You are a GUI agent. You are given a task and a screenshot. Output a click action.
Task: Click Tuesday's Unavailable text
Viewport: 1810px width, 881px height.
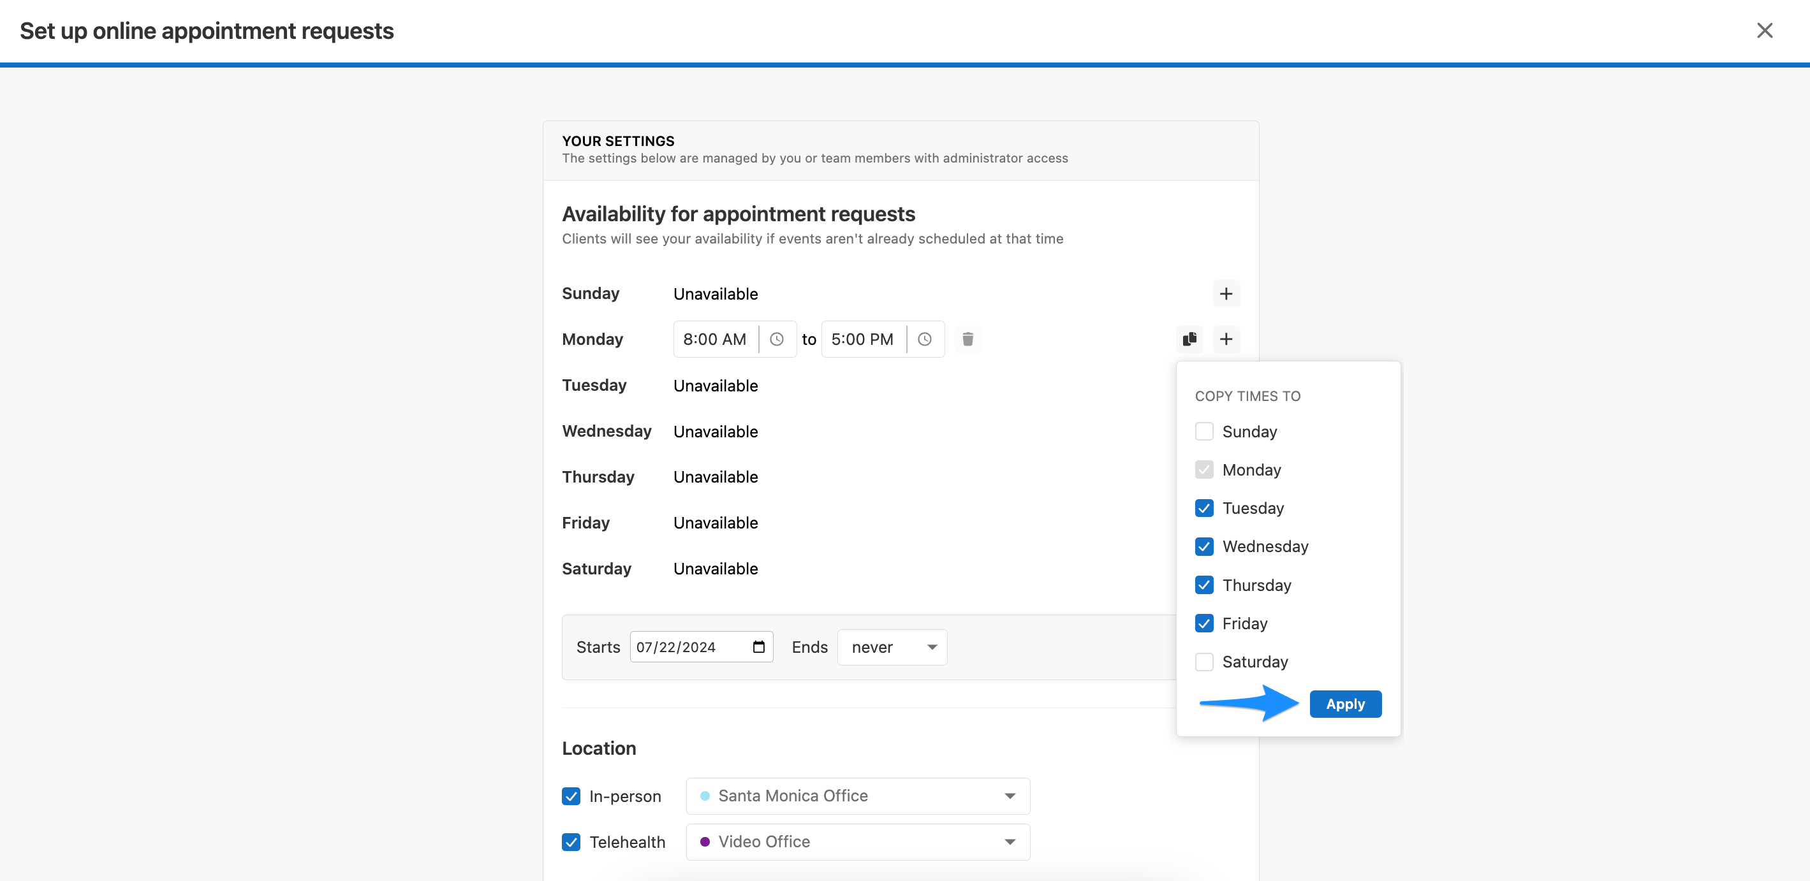click(x=716, y=386)
